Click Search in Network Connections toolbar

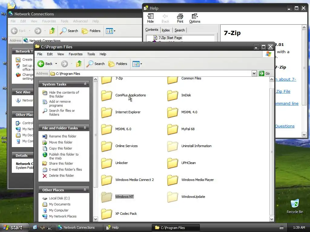coord(69,31)
